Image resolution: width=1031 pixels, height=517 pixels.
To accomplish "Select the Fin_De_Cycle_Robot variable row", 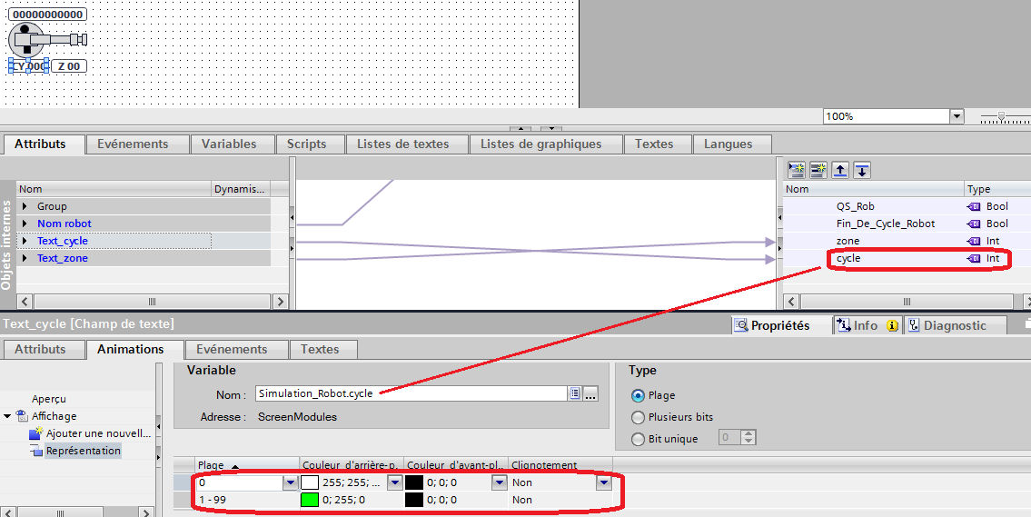I will pos(905,224).
